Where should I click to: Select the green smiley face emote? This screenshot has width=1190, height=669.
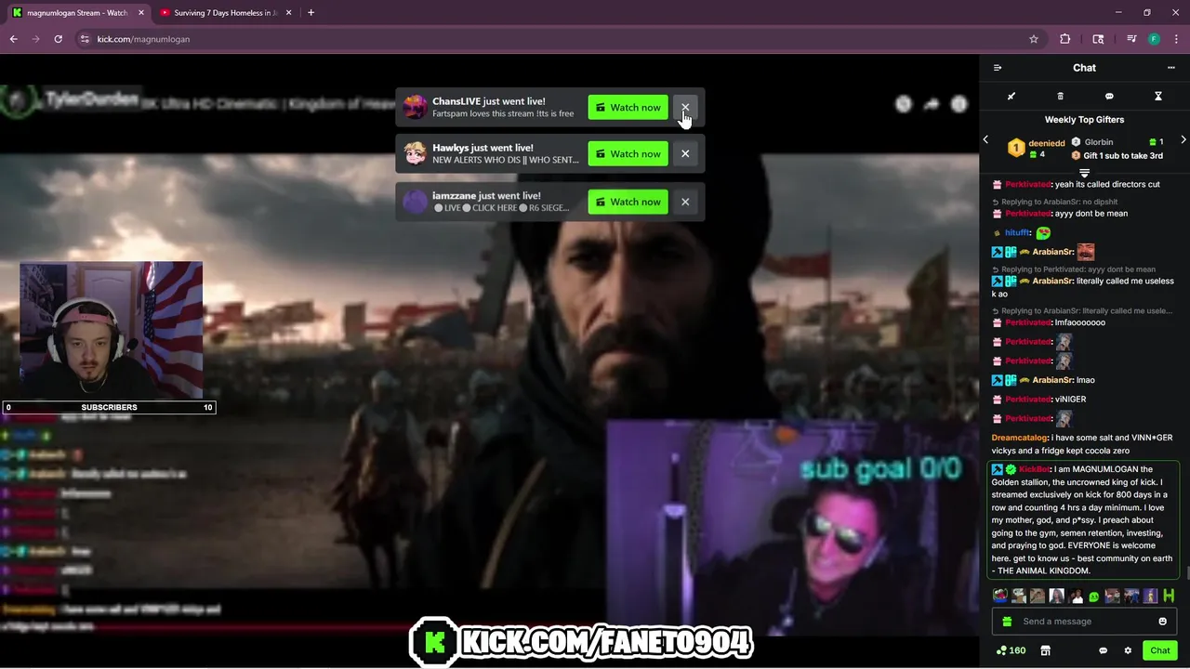pos(1094,597)
